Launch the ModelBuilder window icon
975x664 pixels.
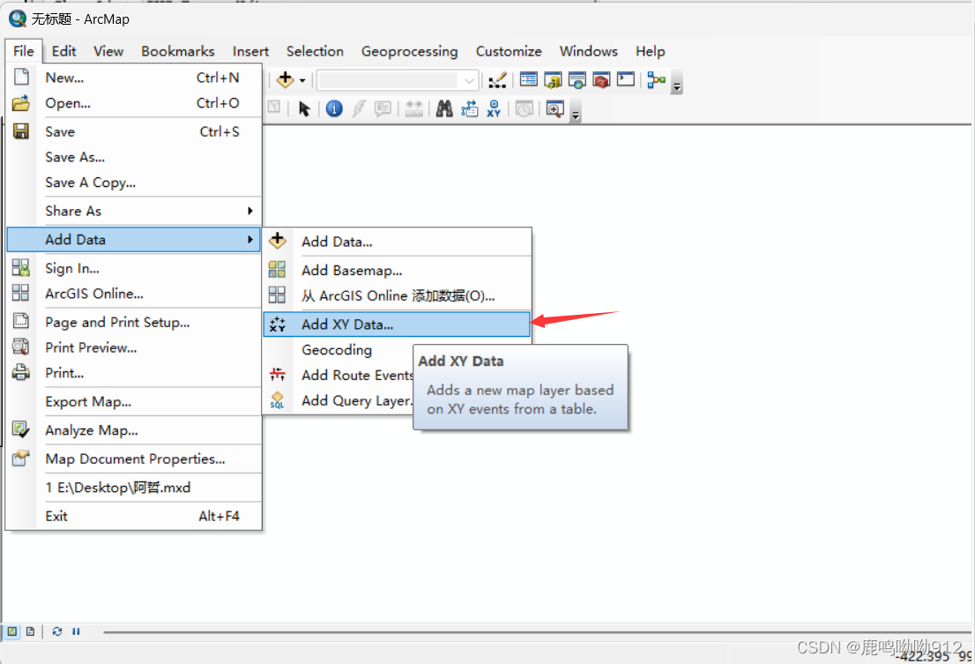[656, 80]
